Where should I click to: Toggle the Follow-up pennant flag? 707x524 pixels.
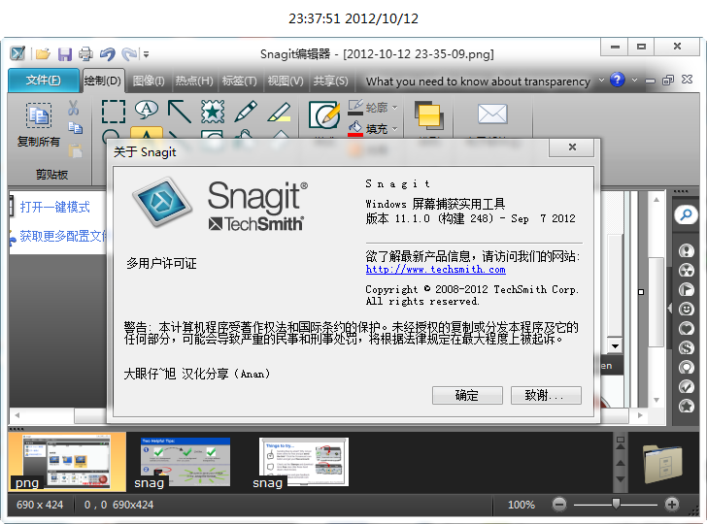[x=687, y=290]
